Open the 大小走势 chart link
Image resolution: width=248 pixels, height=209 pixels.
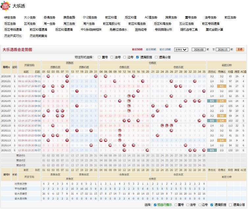click(30, 17)
